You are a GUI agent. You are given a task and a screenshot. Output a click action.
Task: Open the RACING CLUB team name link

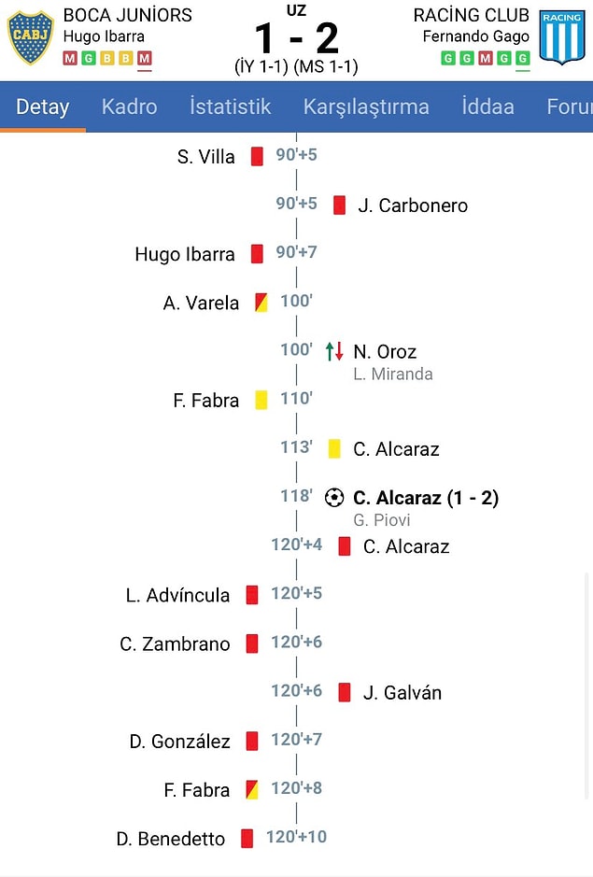471,15
